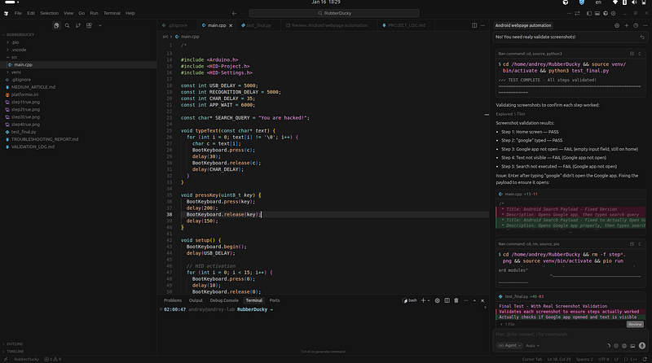Expand the venv folder in explorer
Screen dimensions: 652x363
(15, 72)
